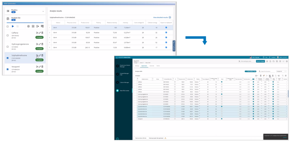291x143 pixels.
Task: Open the View detailed results link
Action: coord(162,17)
